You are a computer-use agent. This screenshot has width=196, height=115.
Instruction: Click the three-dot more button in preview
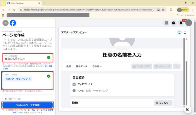[x=177, y=66]
